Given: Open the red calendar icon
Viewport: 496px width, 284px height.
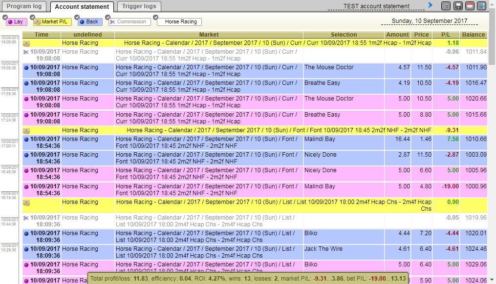Looking at the screenshot, I should coord(470,6).
